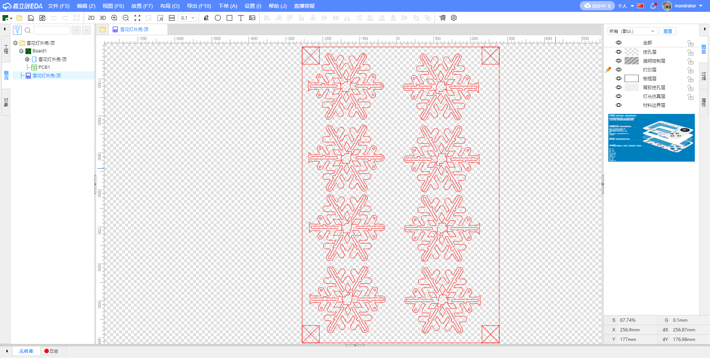Open the 个人 workspace dropdown
The width and height of the screenshot is (710, 358).
626,6
